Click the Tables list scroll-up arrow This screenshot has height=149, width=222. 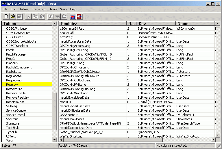[55, 24]
